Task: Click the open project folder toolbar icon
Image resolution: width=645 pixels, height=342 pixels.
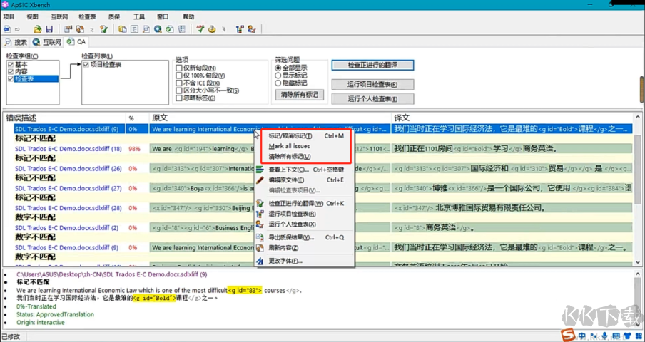Action: coord(37,29)
